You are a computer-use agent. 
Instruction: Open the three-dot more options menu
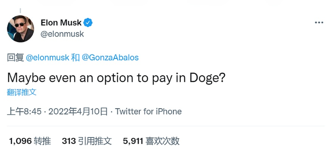point(319,23)
